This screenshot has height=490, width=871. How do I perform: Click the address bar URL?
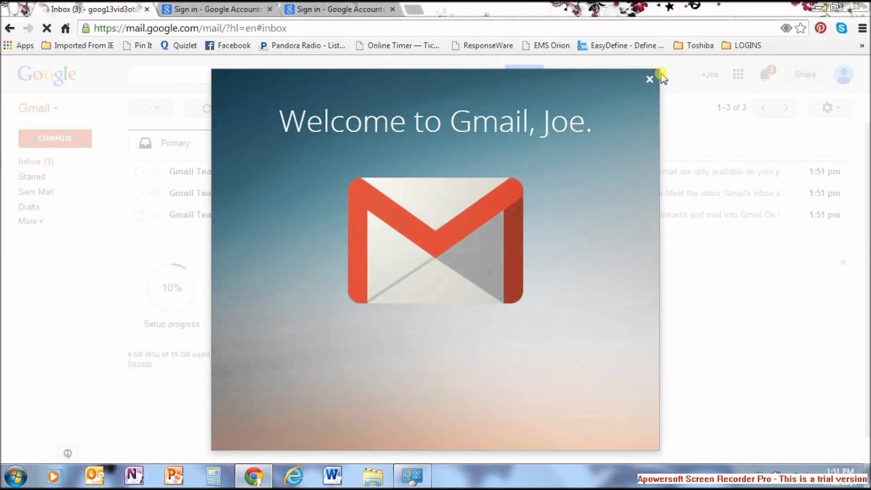(190, 28)
